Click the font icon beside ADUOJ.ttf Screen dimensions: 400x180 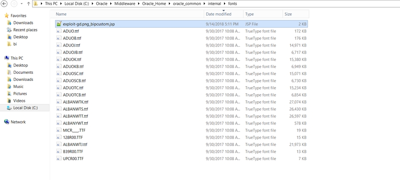(x=59, y=45)
